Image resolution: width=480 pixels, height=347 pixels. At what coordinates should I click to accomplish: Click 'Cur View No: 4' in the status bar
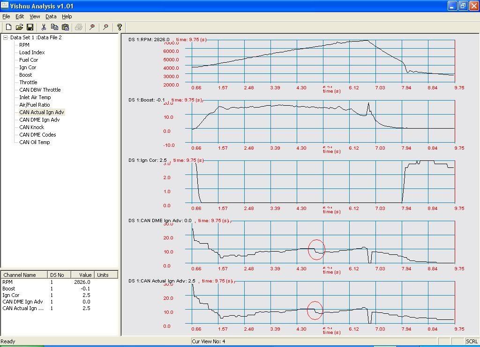point(209,341)
